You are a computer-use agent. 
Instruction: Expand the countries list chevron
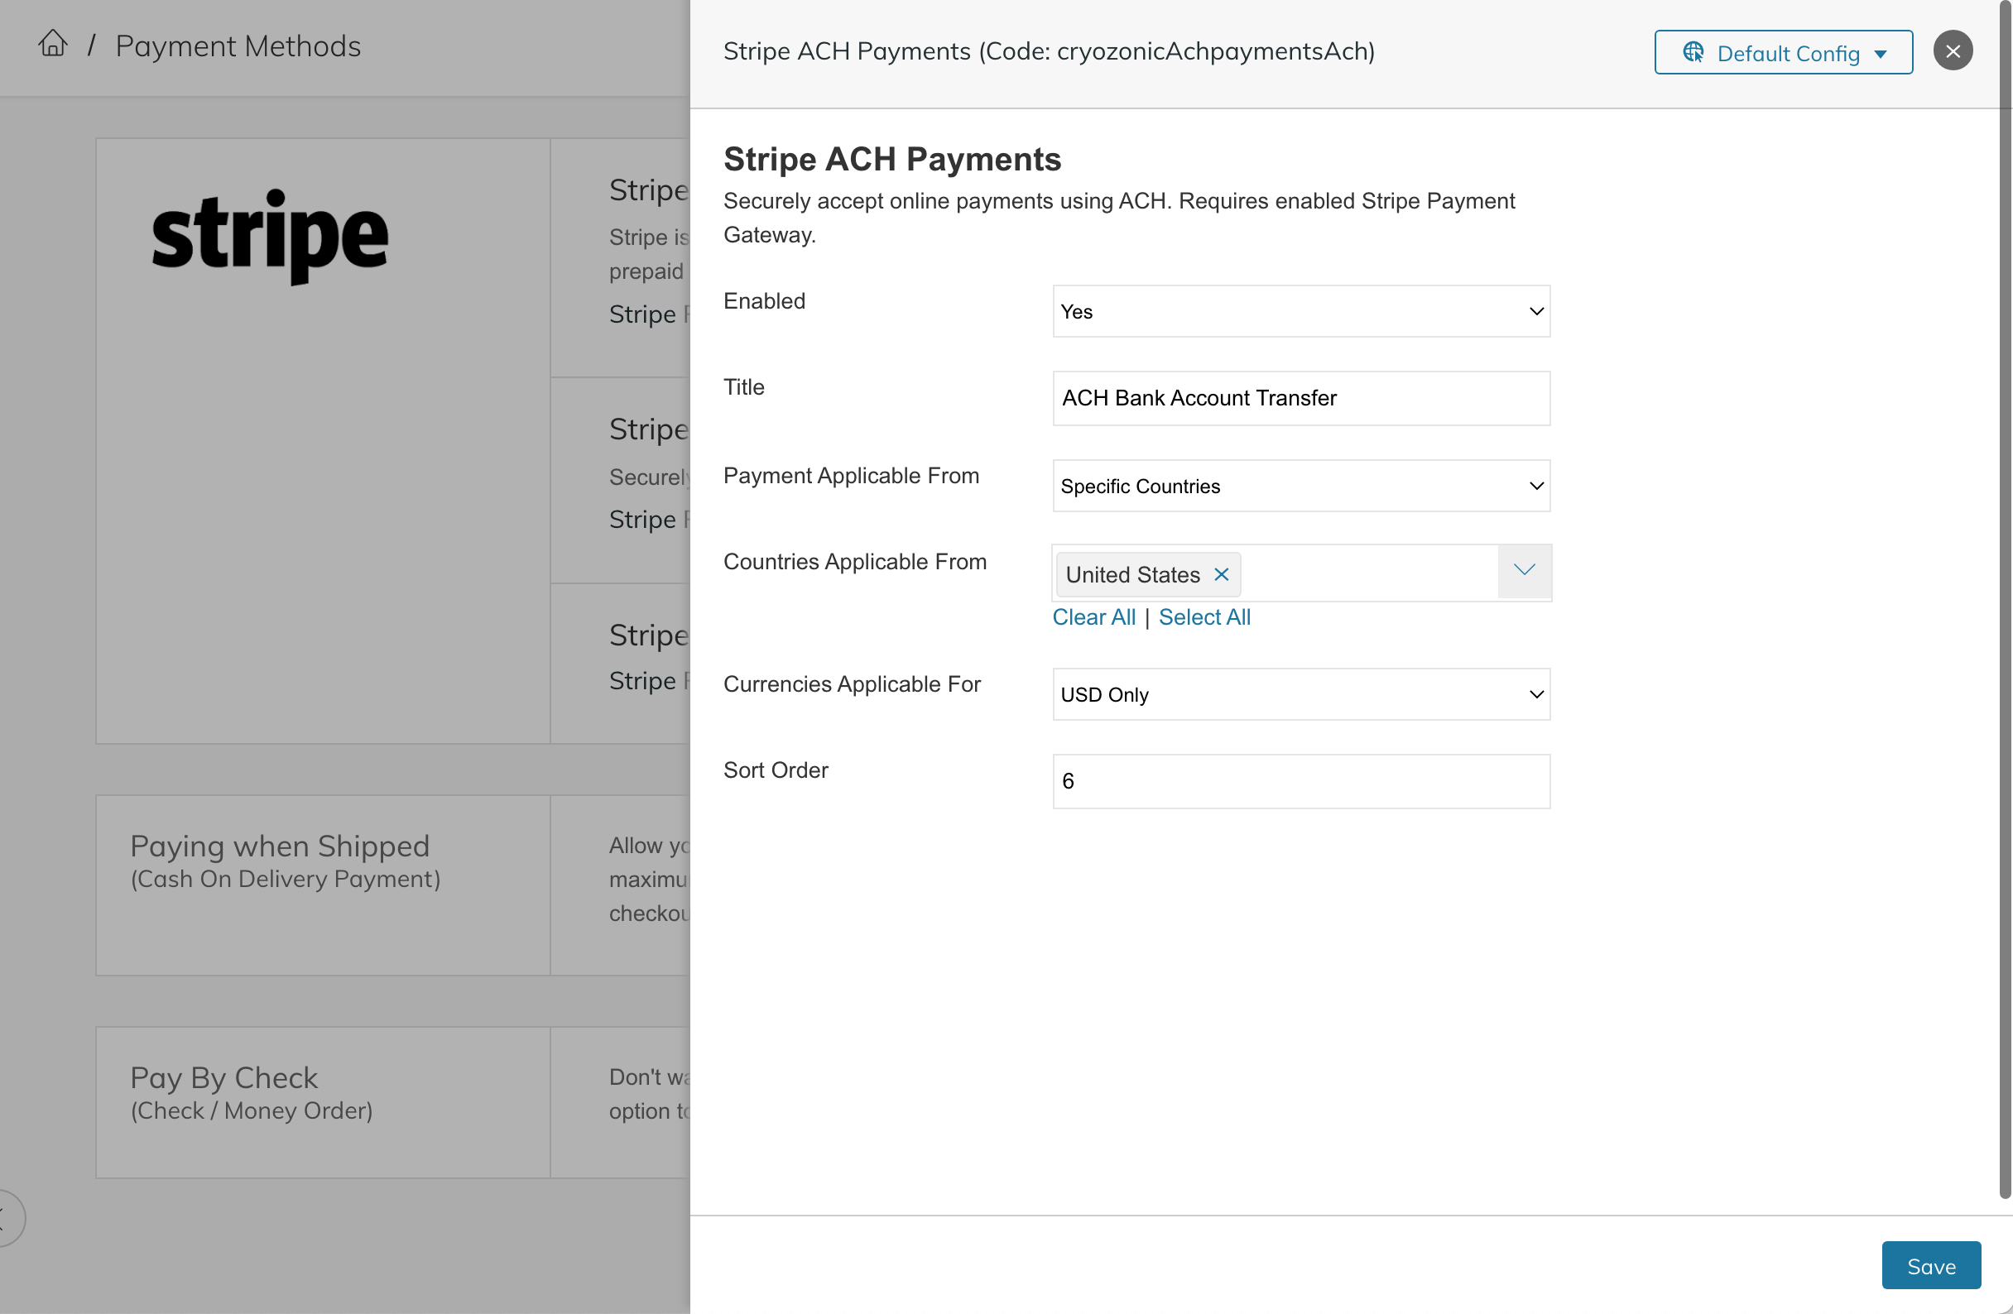click(x=1523, y=571)
